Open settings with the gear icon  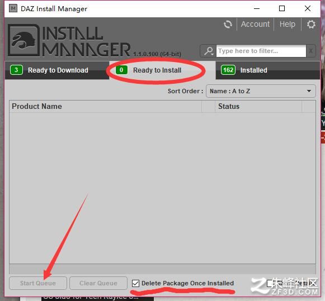pyautogui.click(x=311, y=25)
